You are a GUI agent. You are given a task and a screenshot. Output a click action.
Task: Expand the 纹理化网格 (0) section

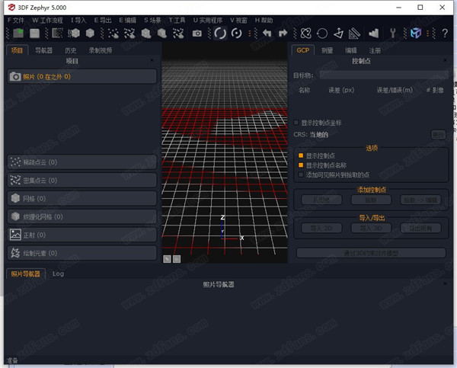82,216
